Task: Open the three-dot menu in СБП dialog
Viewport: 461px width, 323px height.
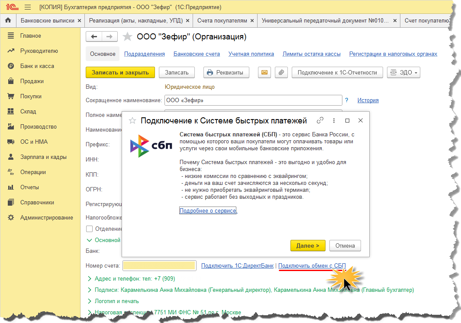Action: (x=334, y=120)
